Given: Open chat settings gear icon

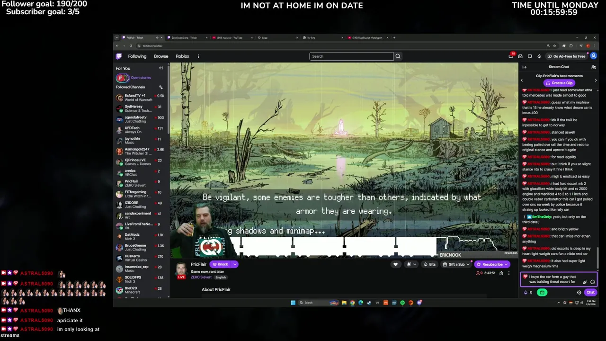Looking at the screenshot, I should point(579,293).
